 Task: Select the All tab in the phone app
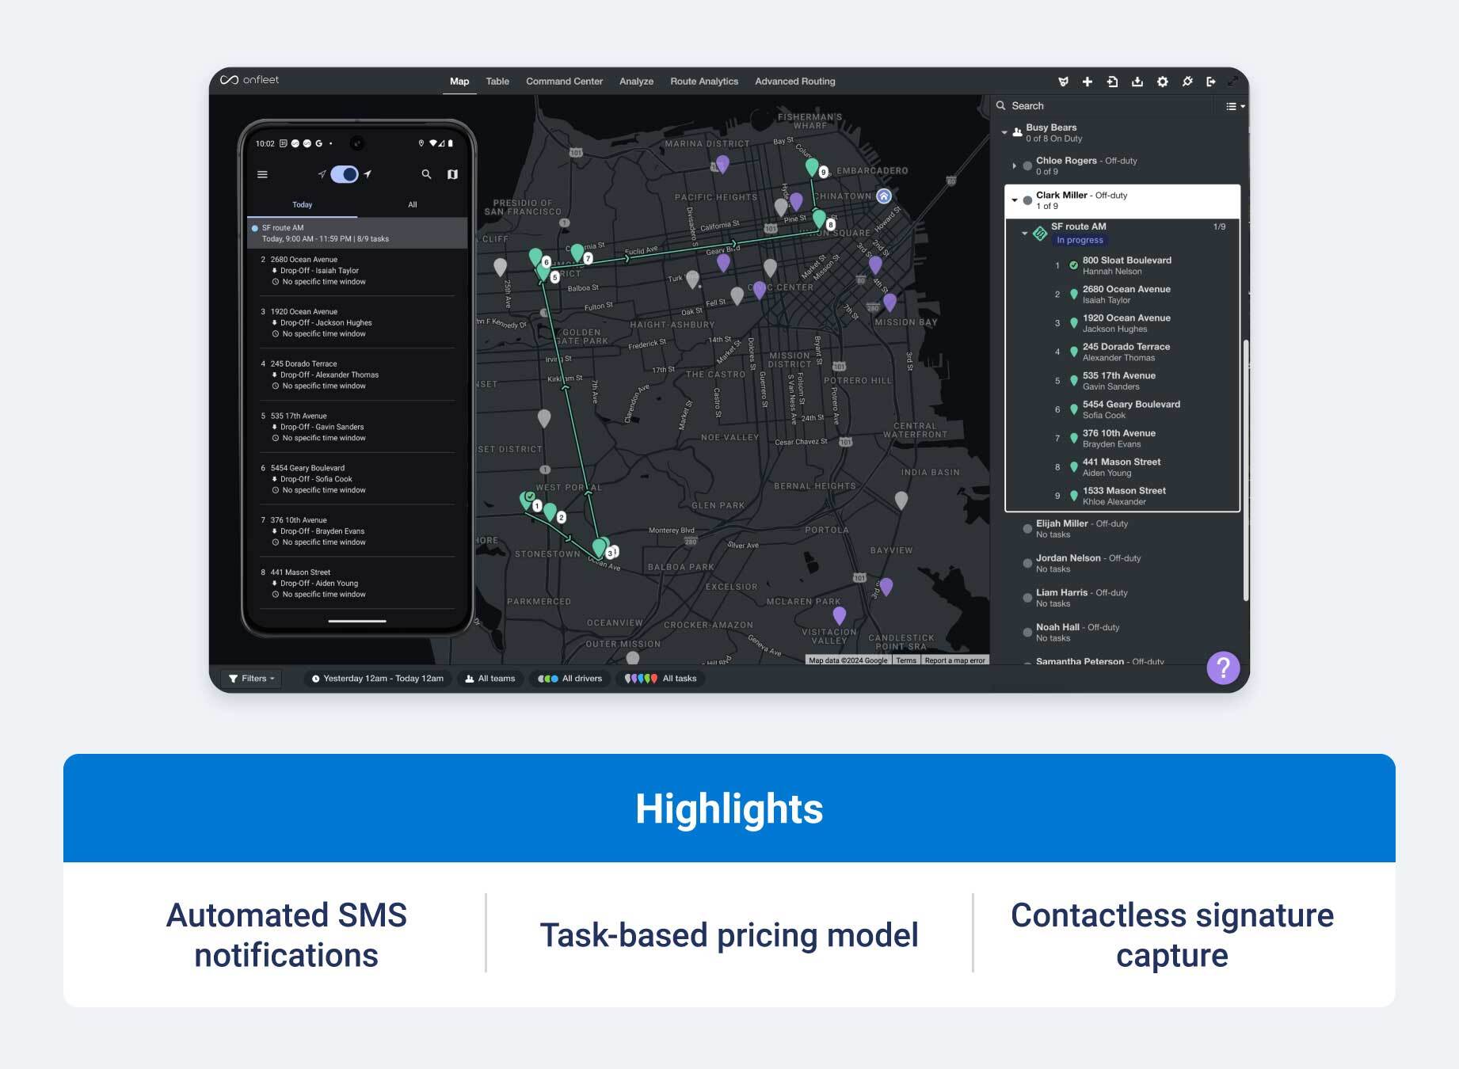point(412,204)
